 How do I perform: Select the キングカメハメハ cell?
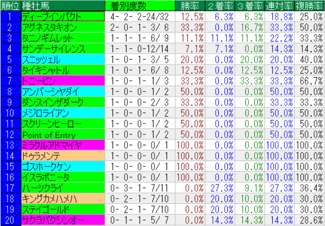pos(63,198)
